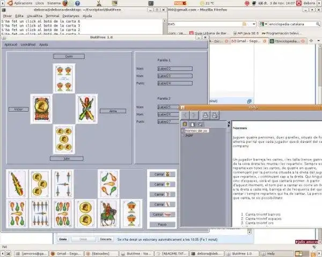Click the back arrow in Help toolbar
This screenshot has height=257, width=322.
(185, 115)
